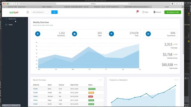Click the Order No. column header

pyautogui.click(x=36, y=85)
